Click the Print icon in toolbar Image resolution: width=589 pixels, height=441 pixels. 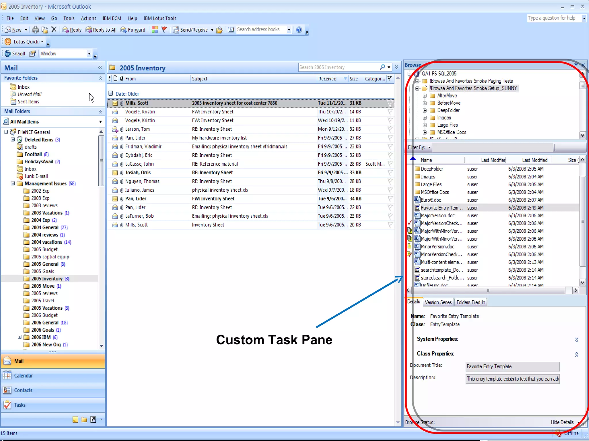(x=35, y=30)
